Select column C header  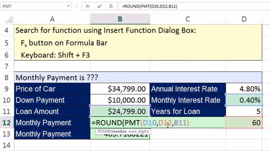click(x=188, y=19)
